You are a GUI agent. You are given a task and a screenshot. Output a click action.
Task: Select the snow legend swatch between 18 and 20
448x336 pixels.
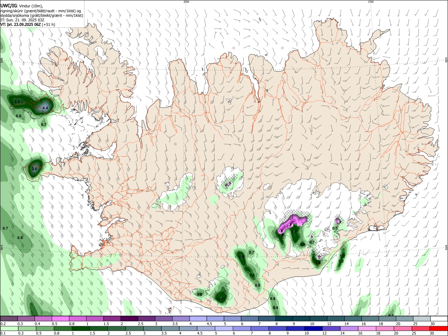[387, 318]
